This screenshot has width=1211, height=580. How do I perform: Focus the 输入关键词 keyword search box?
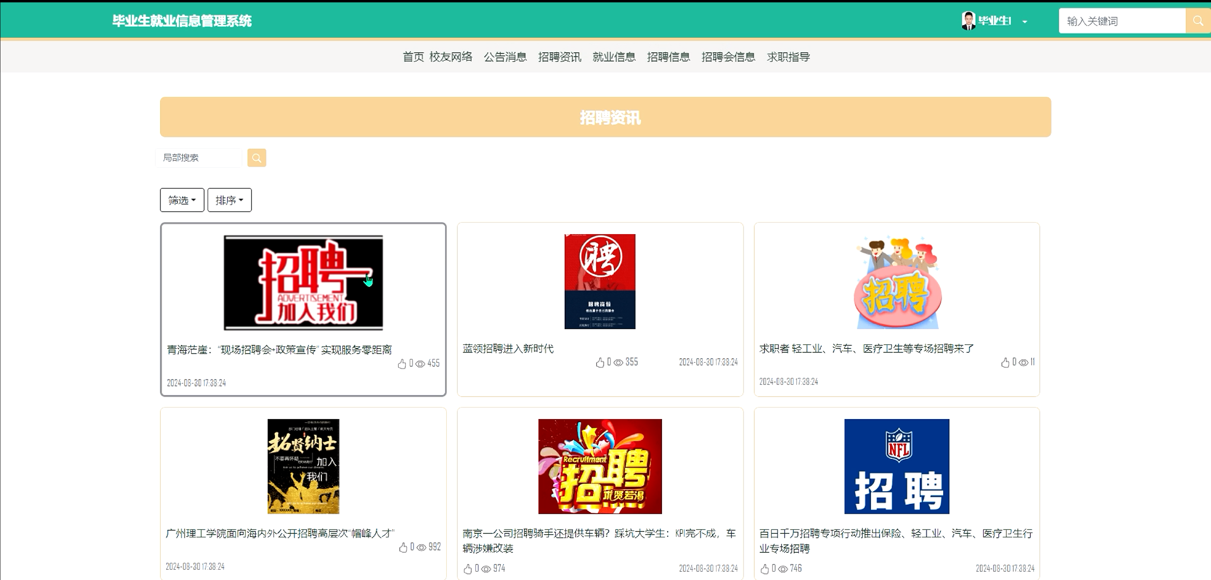point(1121,21)
